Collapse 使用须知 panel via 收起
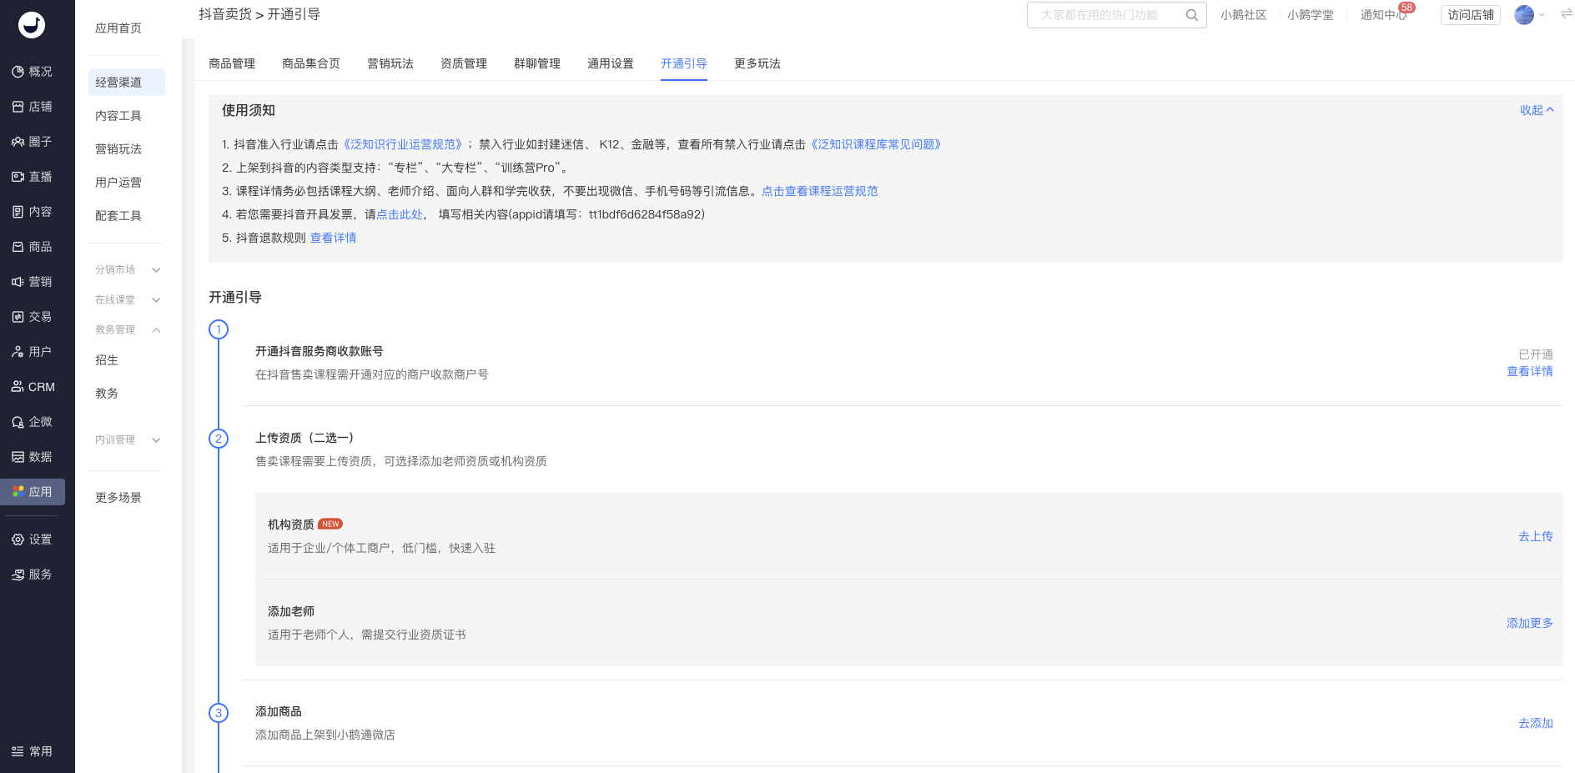The height and width of the screenshot is (773, 1575). [x=1537, y=110]
